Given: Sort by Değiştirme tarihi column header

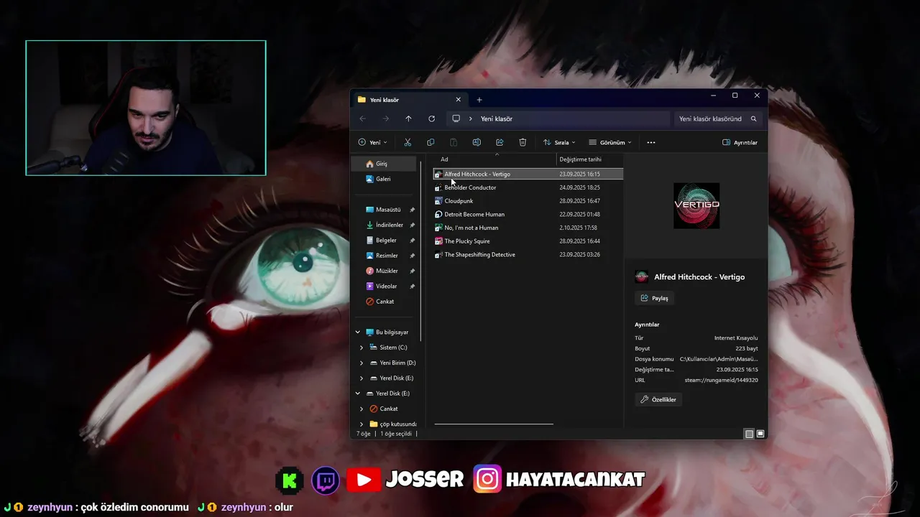Looking at the screenshot, I should (x=581, y=159).
